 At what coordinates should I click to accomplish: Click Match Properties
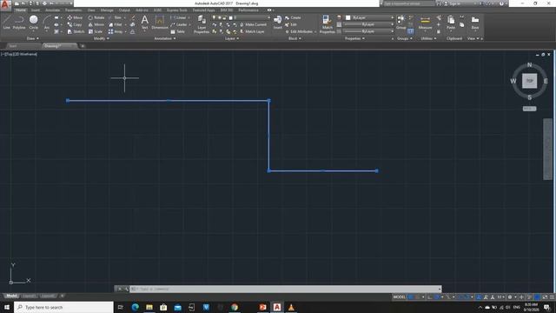click(x=327, y=24)
